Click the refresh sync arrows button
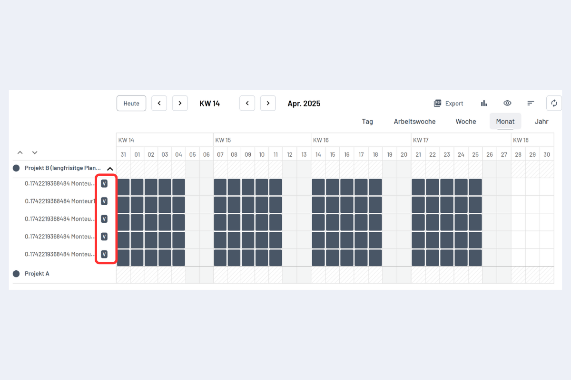The image size is (571, 380). pos(554,103)
